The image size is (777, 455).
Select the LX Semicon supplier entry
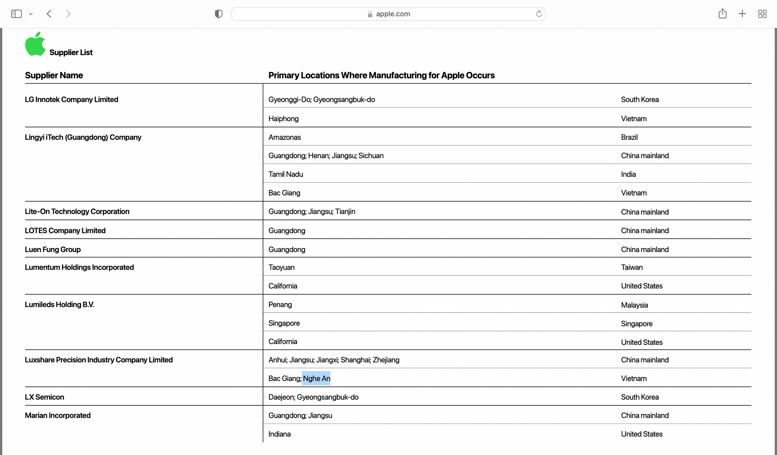[44, 397]
